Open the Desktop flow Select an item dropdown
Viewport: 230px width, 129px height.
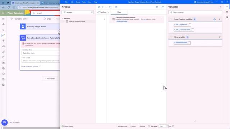(41, 53)
